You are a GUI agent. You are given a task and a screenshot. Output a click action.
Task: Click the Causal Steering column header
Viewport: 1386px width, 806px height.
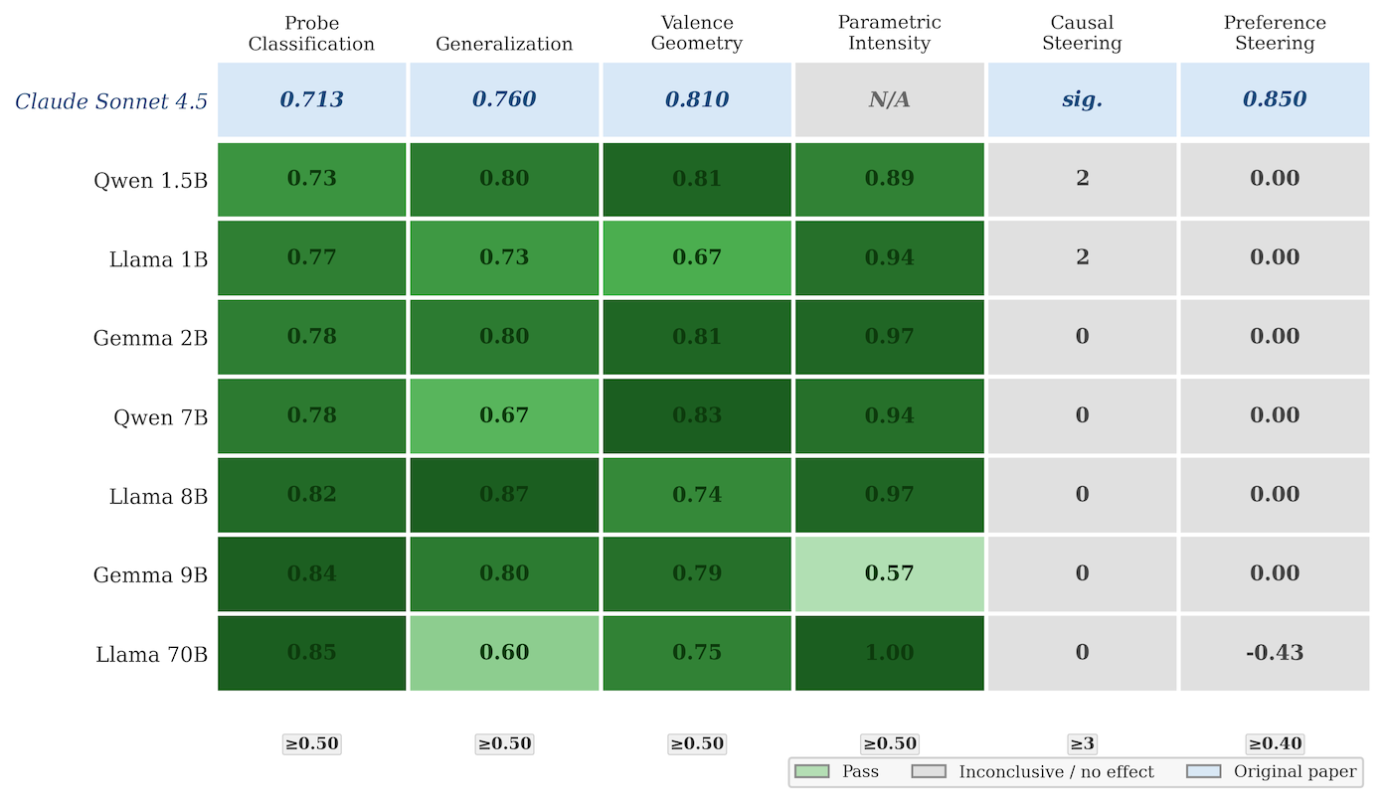(x=1082, y=33)
